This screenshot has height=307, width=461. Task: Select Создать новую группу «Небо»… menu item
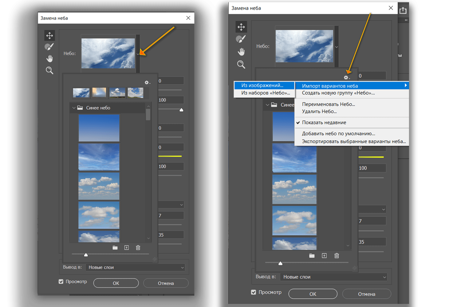point(338,93)
